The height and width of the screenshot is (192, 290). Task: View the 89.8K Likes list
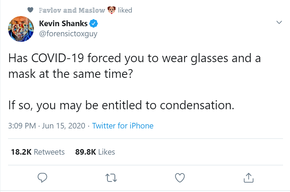(x=95, y=152)
